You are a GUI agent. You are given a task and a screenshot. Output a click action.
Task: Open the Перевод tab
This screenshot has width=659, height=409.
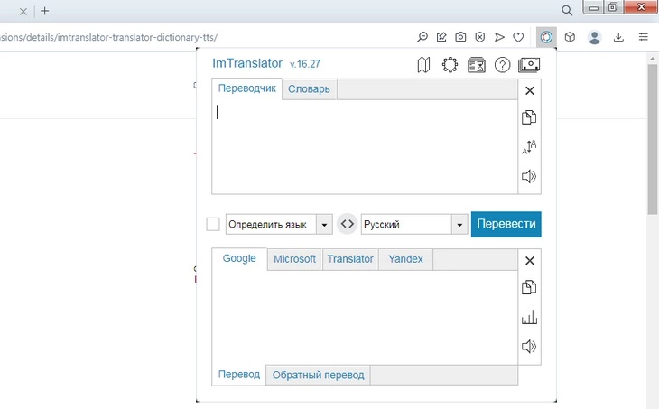coord(238,375)
